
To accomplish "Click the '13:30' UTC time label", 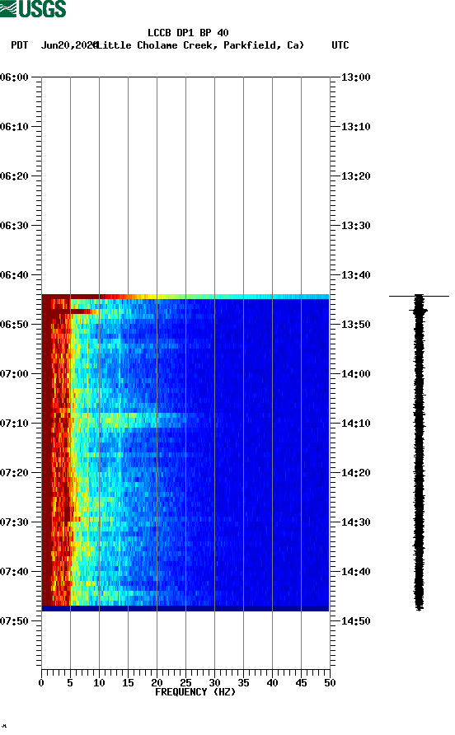I will tap(355, 226).
